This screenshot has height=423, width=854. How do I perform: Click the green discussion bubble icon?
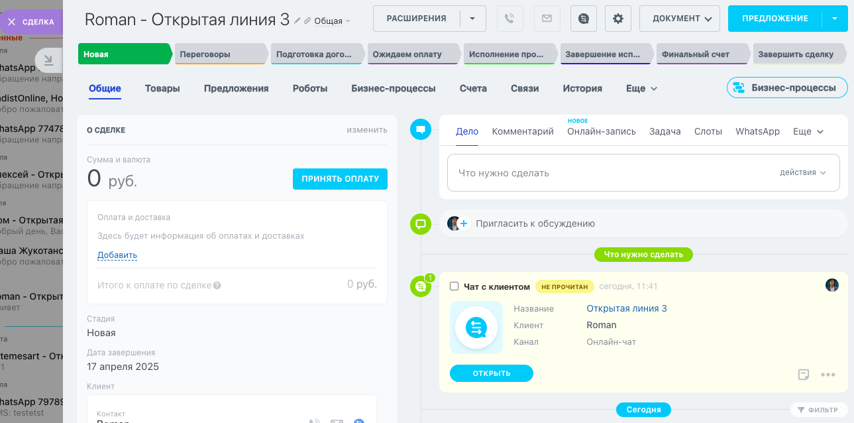[x=421, y=224]
